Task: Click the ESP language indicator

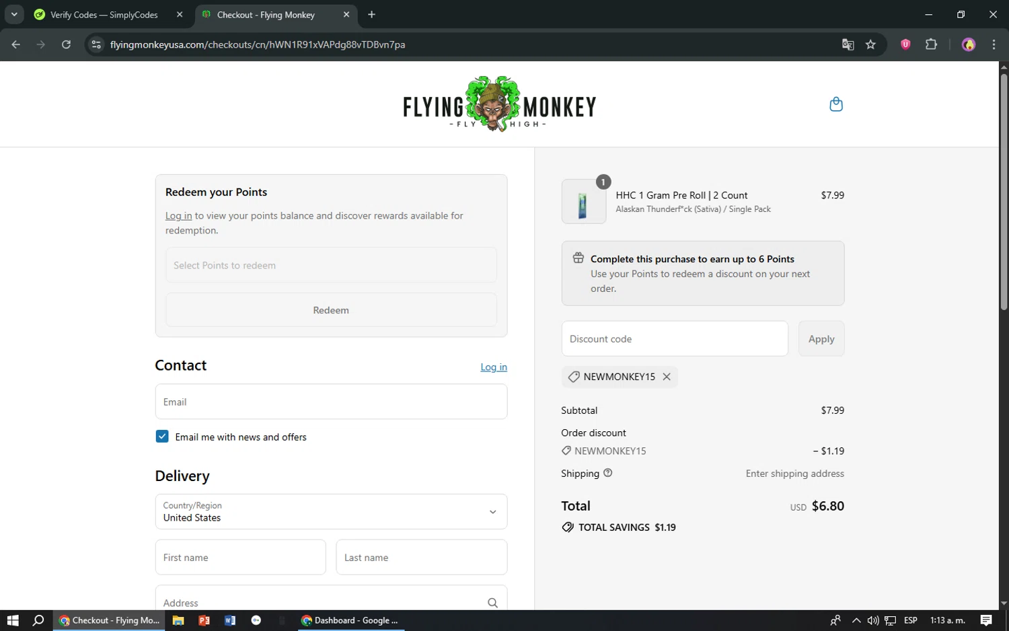Action: coord(911,620)
